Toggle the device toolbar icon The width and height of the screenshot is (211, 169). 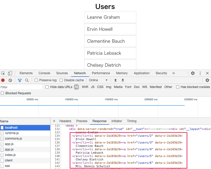[10, 73]
